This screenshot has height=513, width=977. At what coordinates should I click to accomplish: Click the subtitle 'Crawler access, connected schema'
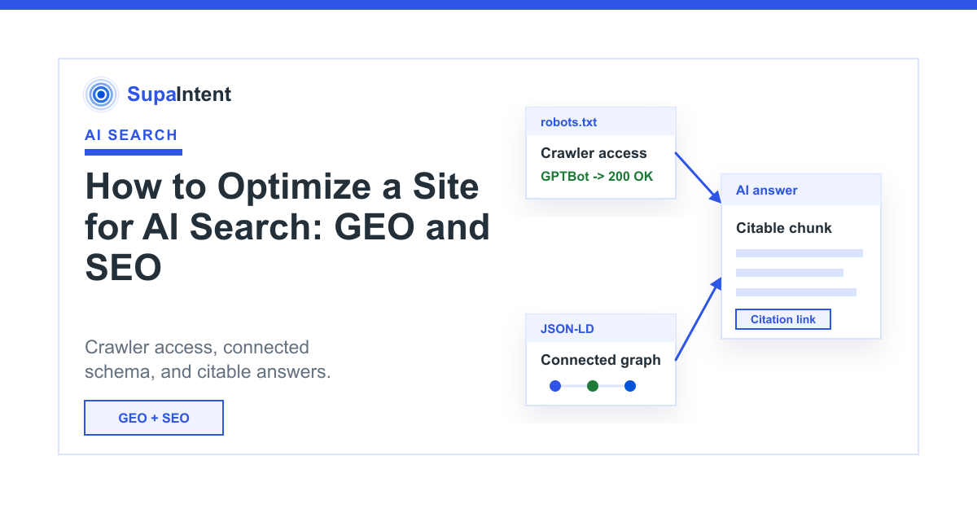(x=208, y=360)
